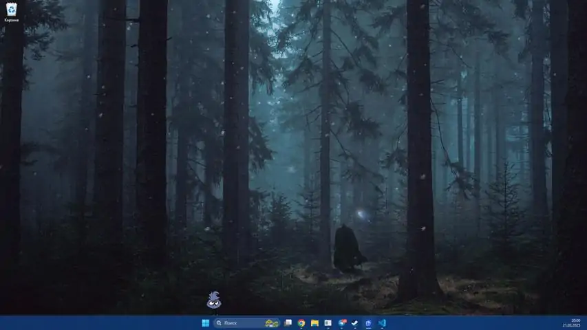
Task: Open Task View from the taskbar
Action: tap(288, 323)
